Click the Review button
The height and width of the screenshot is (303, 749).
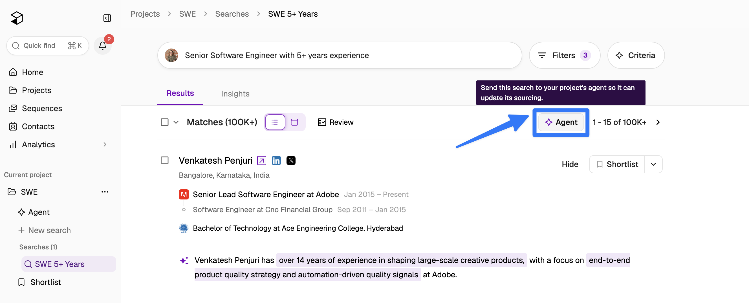[x=335, y=122]
